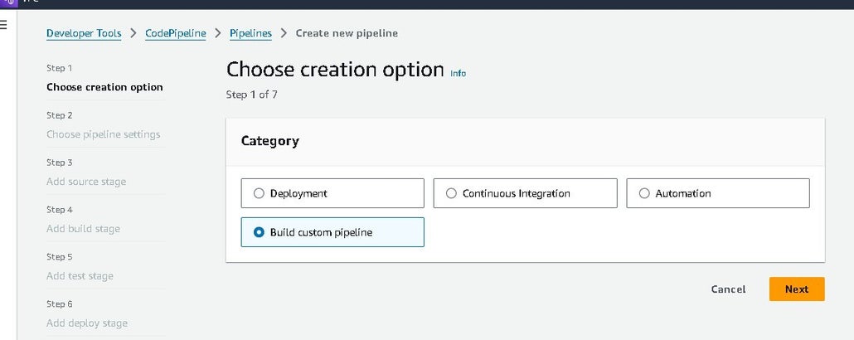Click Step 4 Add build stage

click(83, 229)
